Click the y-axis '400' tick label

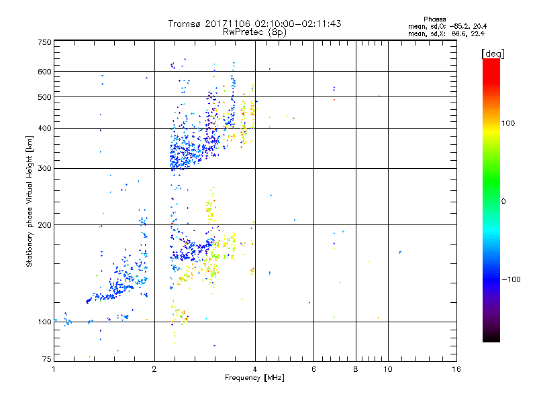pyautogui.click(x=44, y=129)
